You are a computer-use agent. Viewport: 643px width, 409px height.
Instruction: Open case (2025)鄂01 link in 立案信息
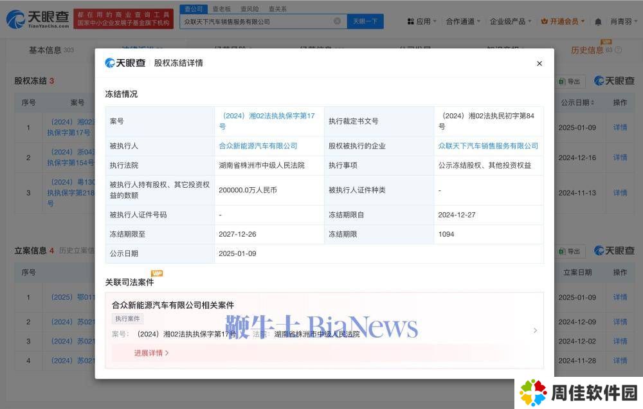pos(73,297)
